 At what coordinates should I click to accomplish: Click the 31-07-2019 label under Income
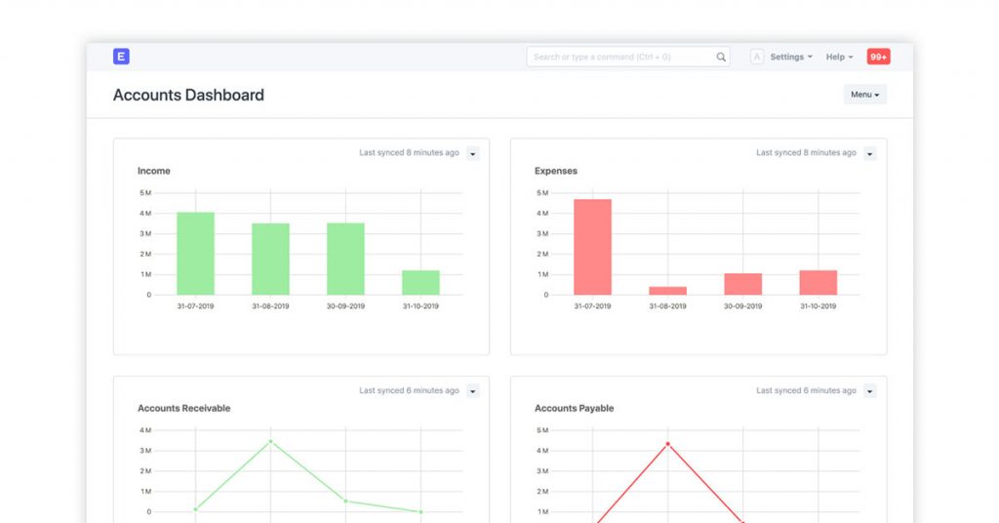[195, 306]
